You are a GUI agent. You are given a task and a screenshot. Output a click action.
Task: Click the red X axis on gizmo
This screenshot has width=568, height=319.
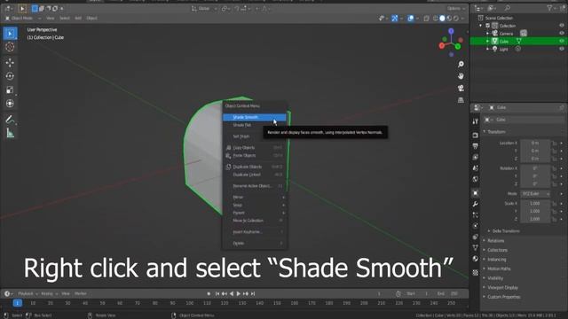tap(442, 45)
